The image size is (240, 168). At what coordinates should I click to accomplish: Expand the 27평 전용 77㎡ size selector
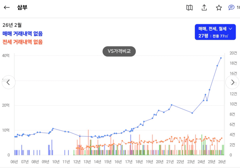click(x=215, y=36)
